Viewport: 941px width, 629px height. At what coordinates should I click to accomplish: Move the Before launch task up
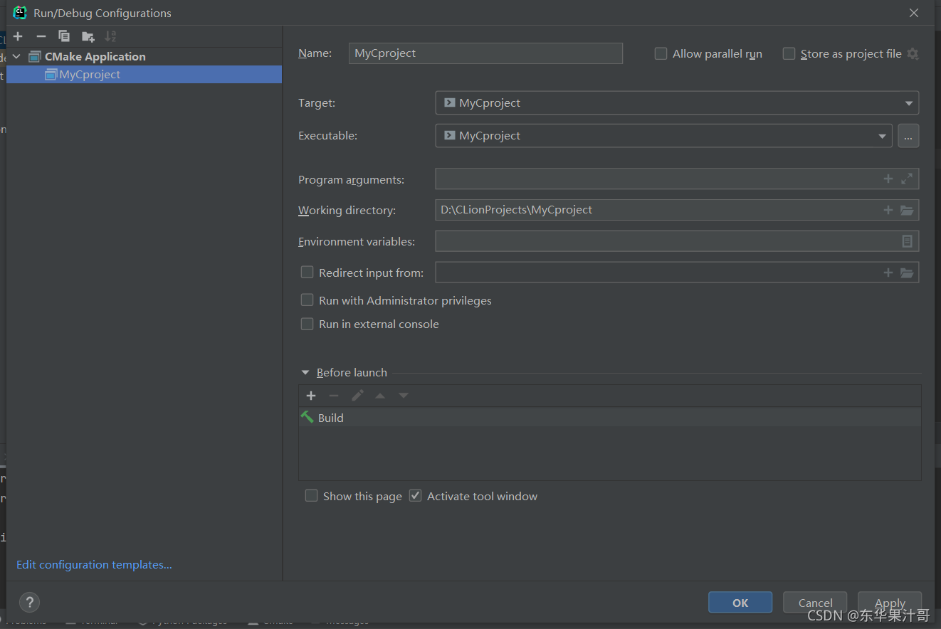pyautogui.click(x=380, y=396)
